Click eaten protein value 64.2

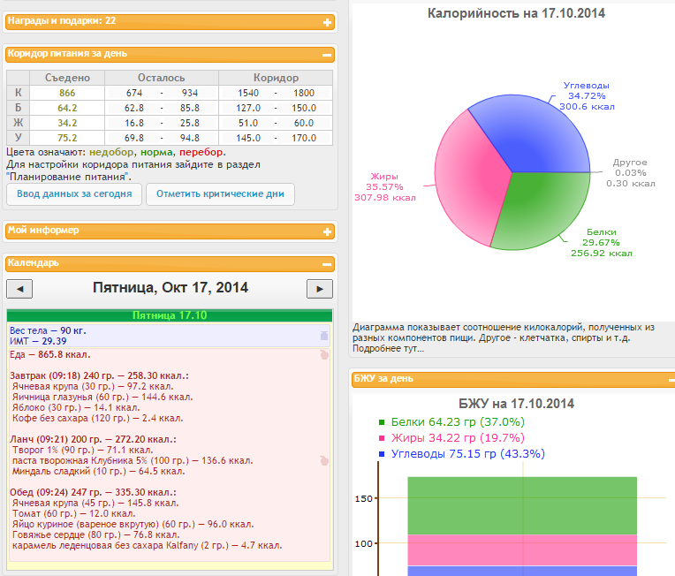tap(67, 108)
